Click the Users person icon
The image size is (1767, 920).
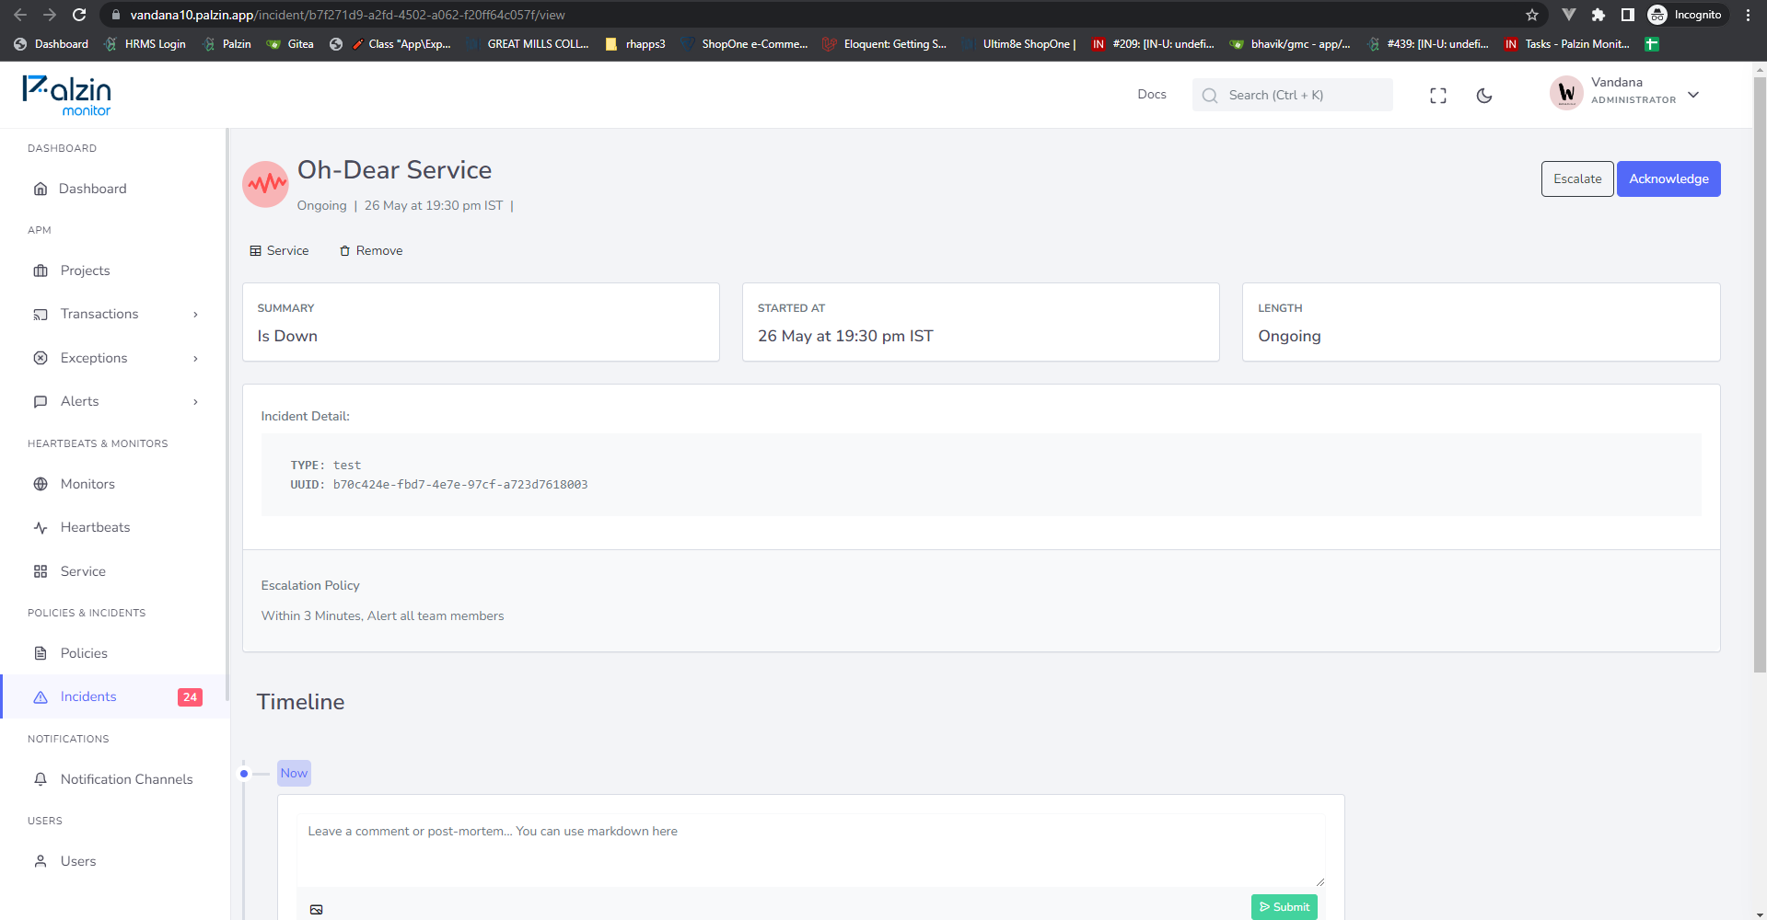[41, 861]
